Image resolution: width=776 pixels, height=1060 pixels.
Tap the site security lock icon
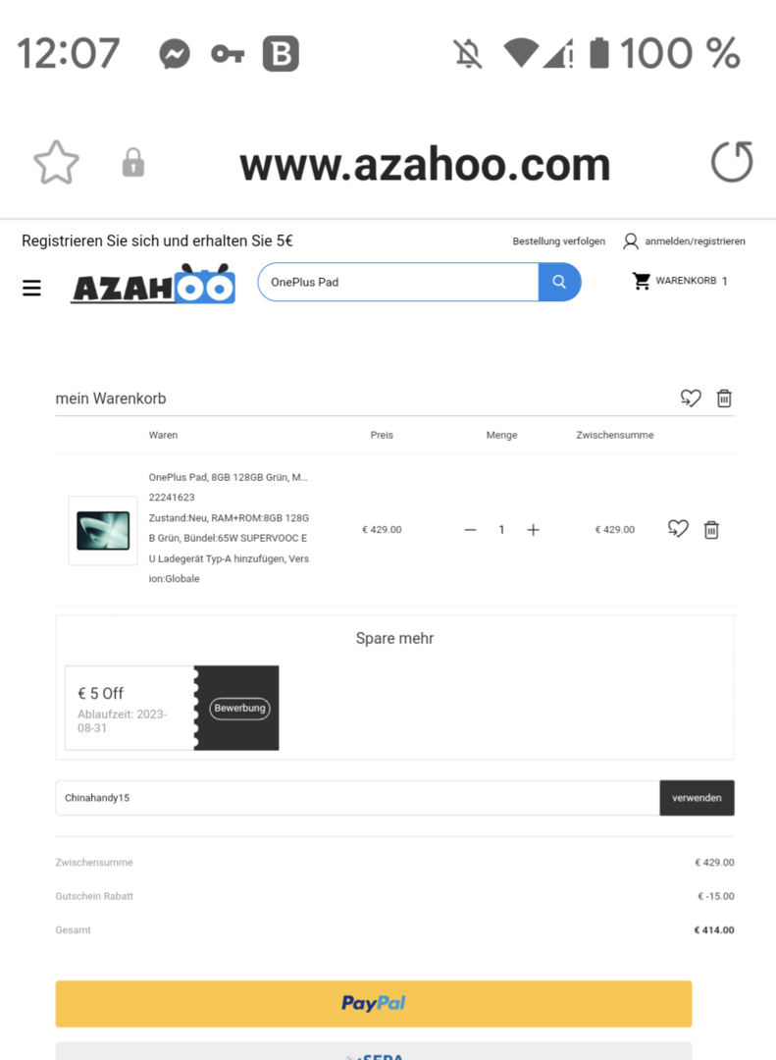133,162
